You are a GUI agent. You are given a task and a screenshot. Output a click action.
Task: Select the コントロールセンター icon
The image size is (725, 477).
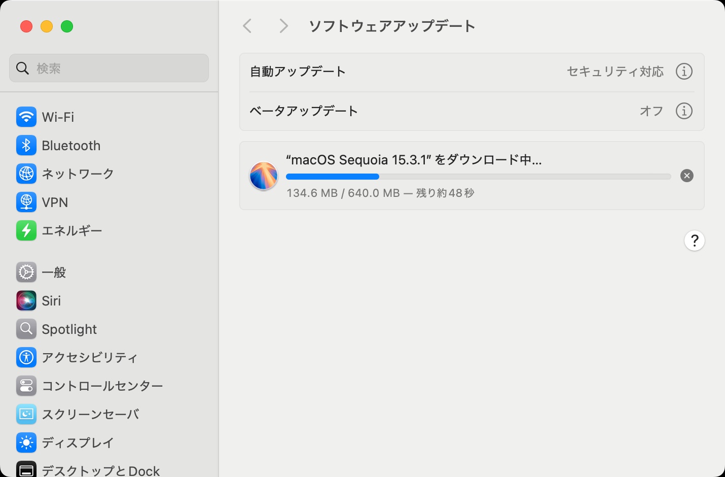point(26,386)
